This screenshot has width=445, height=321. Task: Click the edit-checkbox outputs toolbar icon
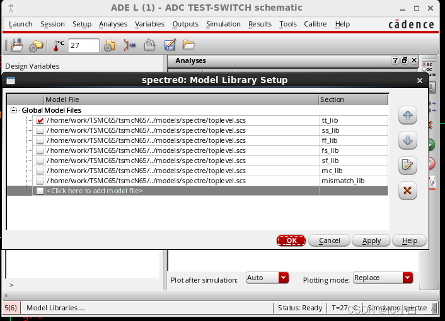pyautogui.click(x=170, y=45)
